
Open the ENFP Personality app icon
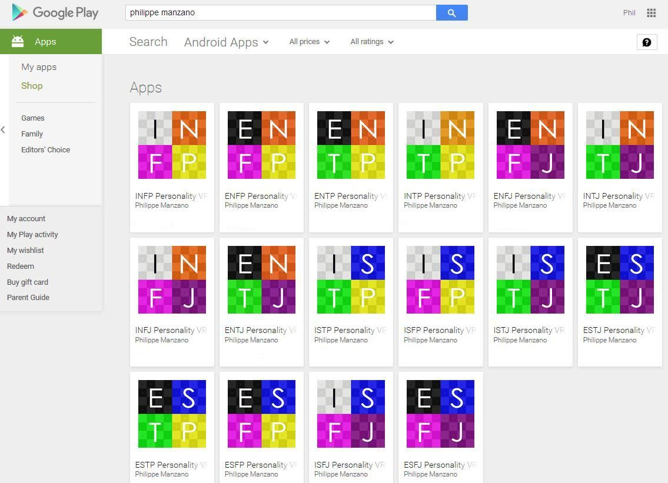point(261,145)
